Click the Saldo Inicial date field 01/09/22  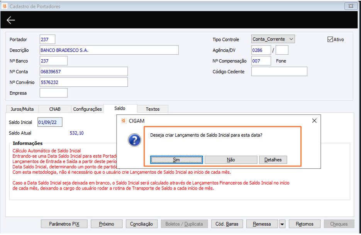(x=50, y=122)
